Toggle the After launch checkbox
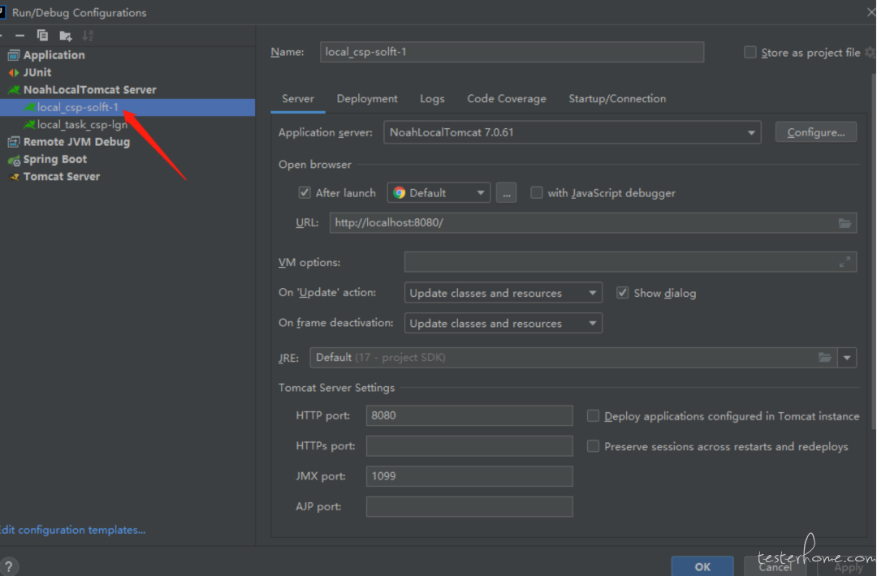The width and height of the screenshot is (877, 576). (x=305, y=193)
